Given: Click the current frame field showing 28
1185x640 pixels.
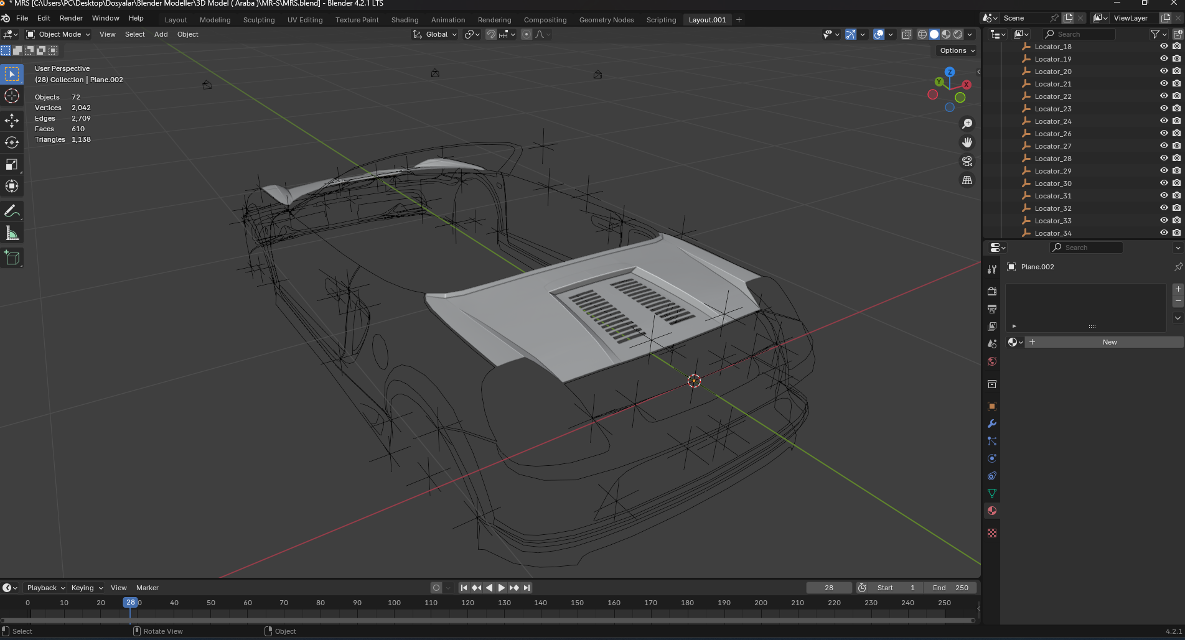Looking at the screenshot, I should coord(828,588).
